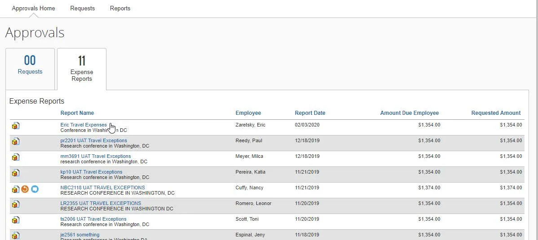Click employee name Romero, Leonor
538x240 pixels.
click(254, 204)
